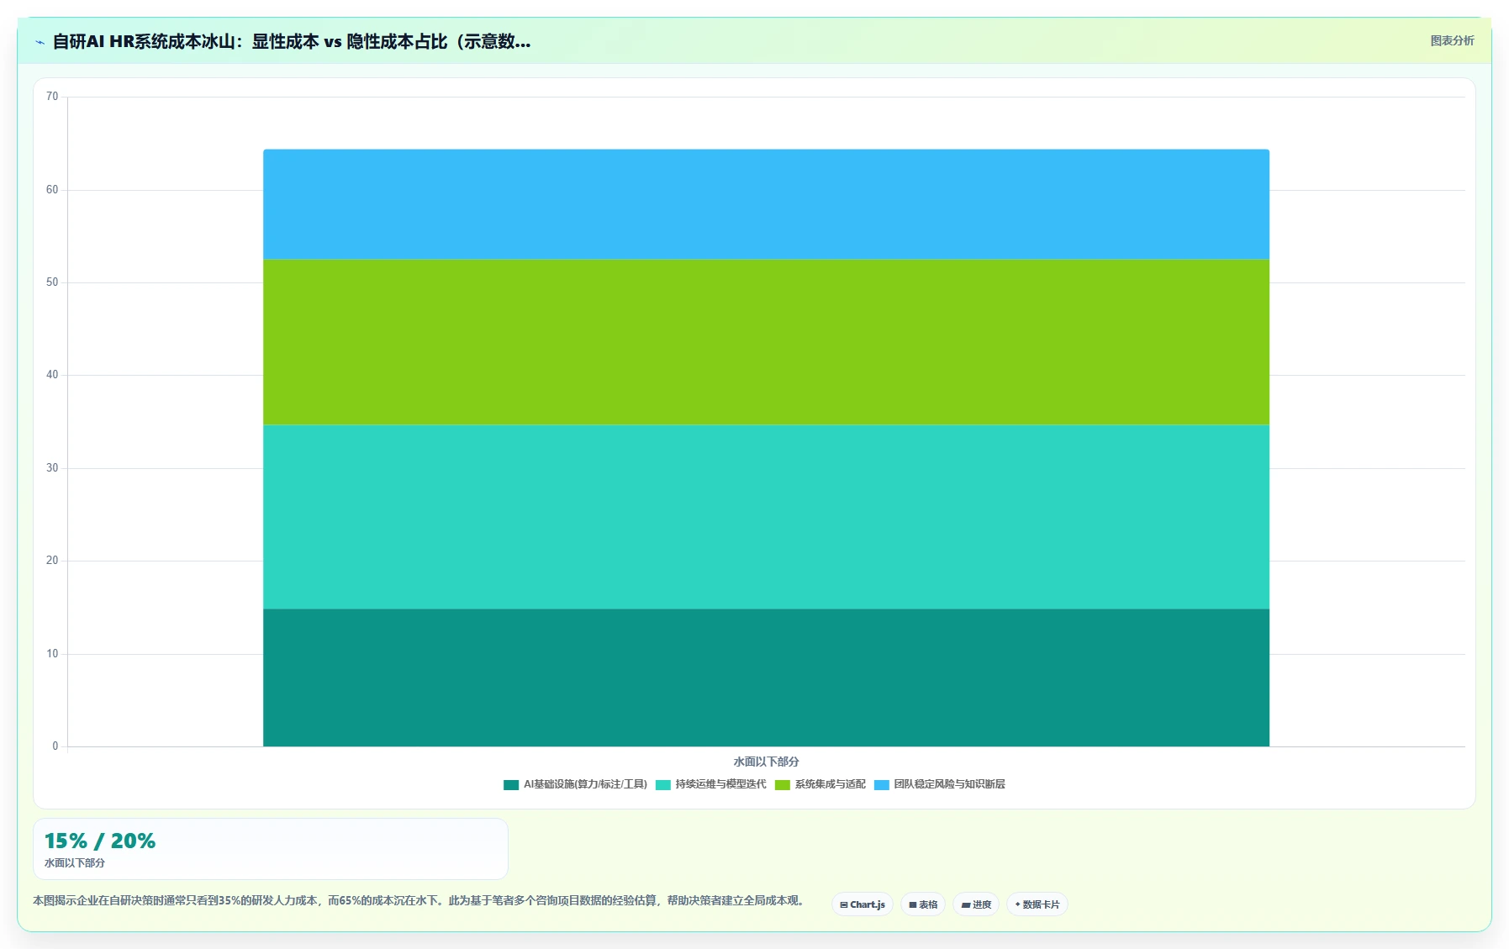Click the 15% / 20% data card
Image resolution: width=1509 pixels, height=949 pixels.
tap(271, 849)
